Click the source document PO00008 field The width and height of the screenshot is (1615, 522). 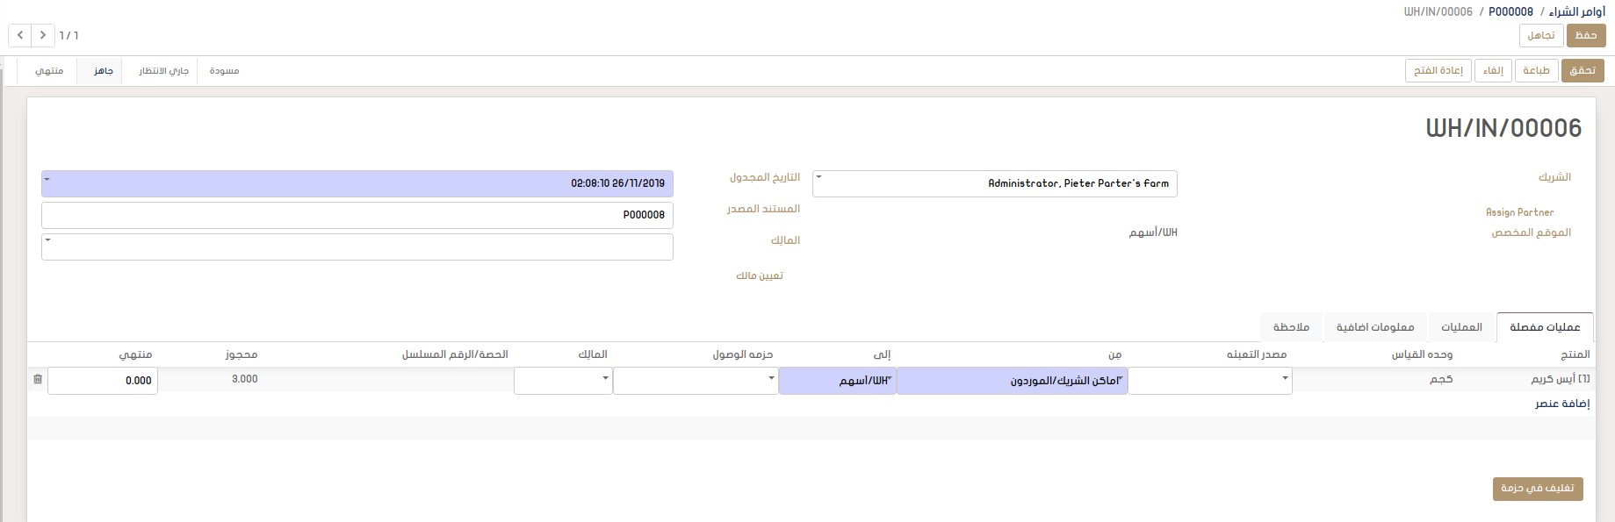[357, 215]
